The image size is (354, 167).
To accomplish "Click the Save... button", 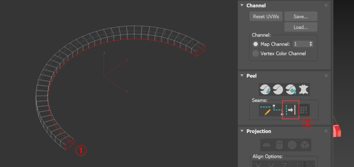I will point(301,16).
